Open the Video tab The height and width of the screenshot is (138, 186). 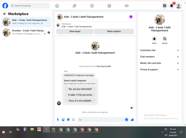click(x=92, y=6)
